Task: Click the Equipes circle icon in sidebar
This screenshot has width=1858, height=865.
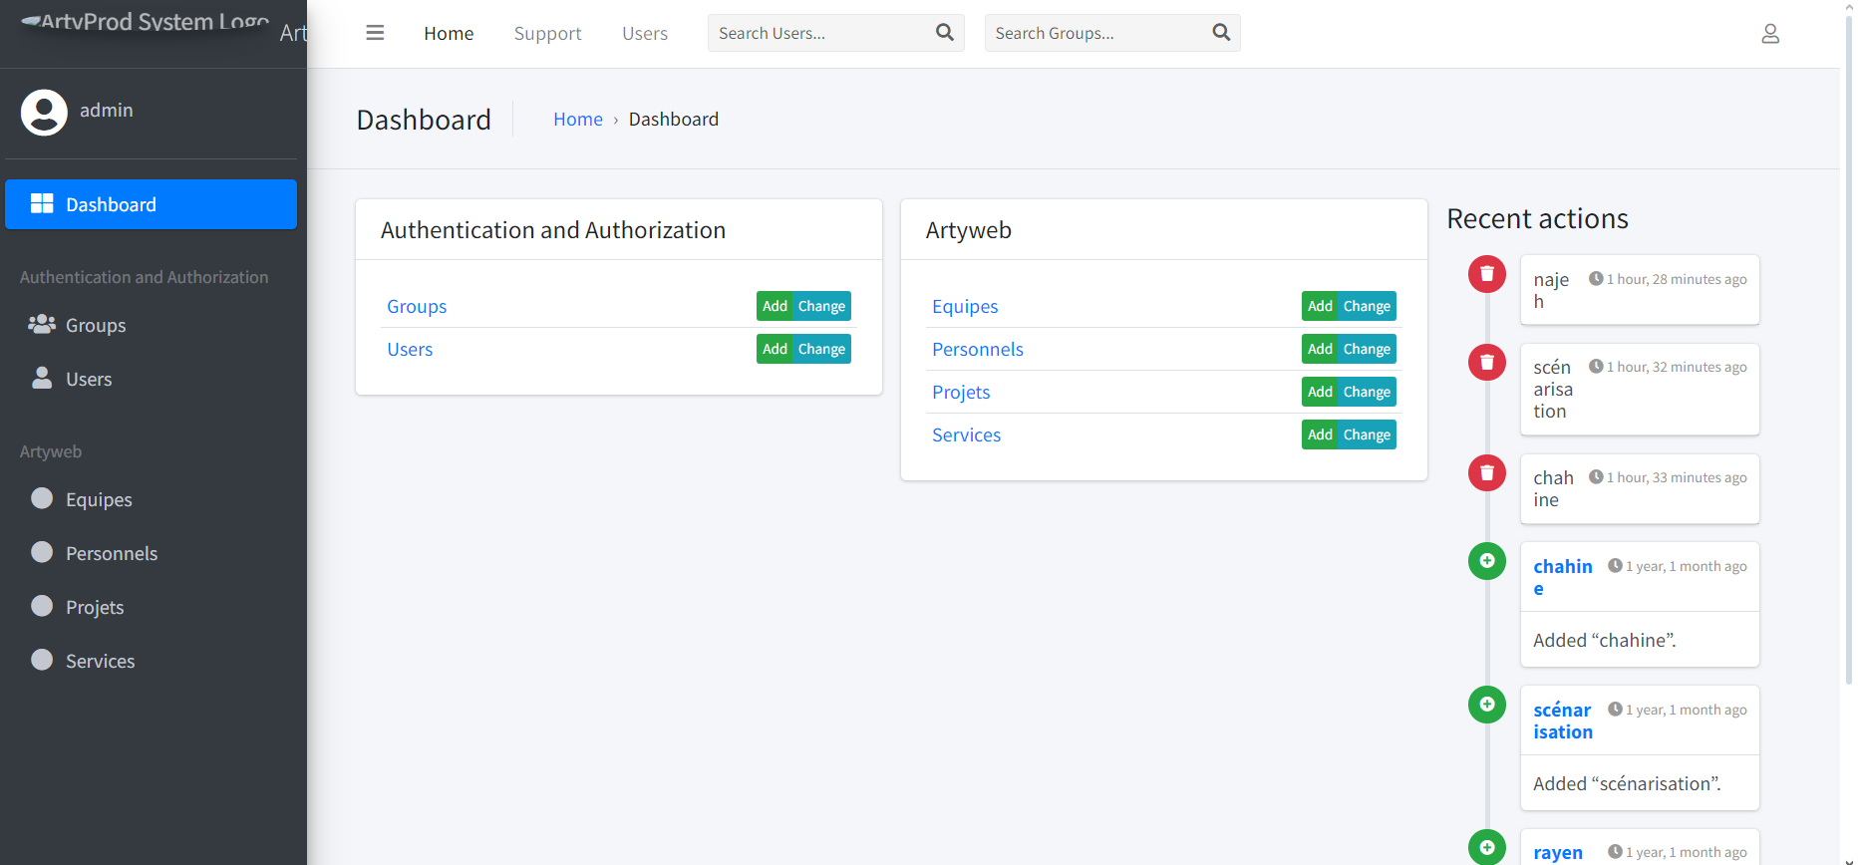Action: (42, 498)
